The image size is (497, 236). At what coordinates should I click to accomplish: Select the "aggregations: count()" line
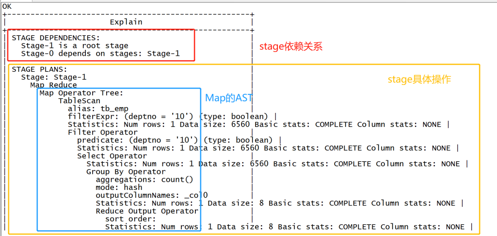tap(144, 180)
